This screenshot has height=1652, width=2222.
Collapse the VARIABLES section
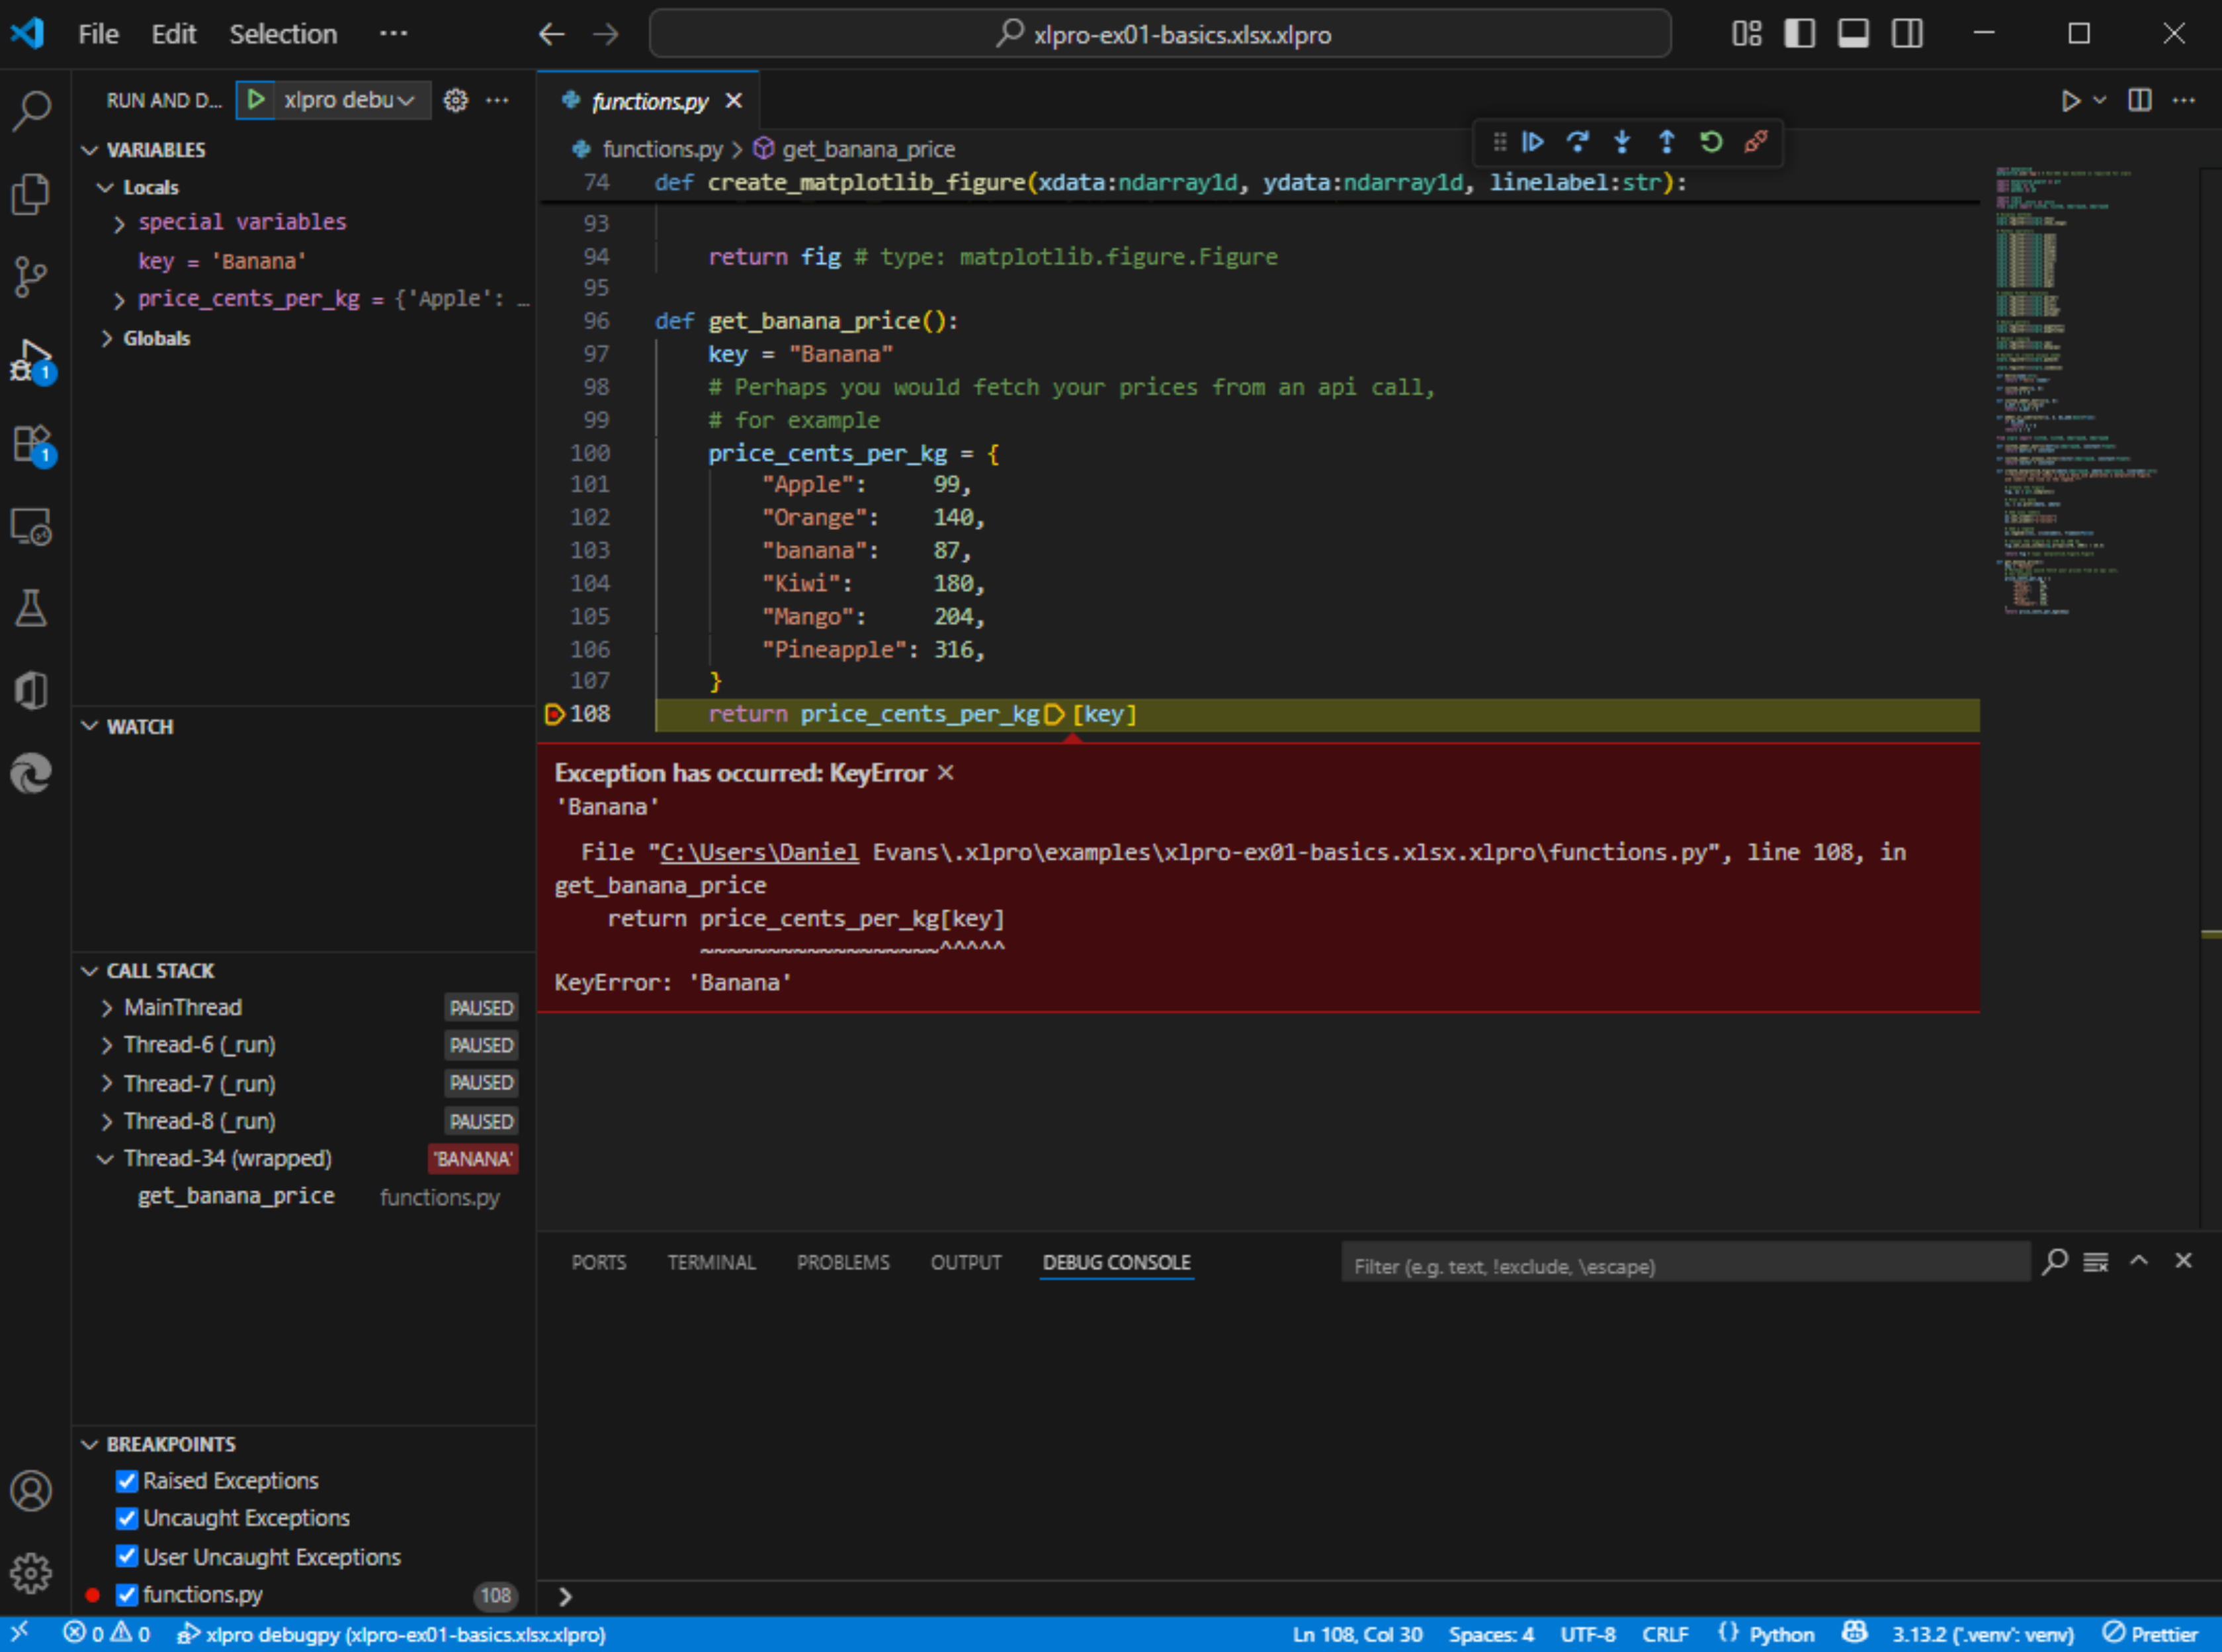point(90,150)
